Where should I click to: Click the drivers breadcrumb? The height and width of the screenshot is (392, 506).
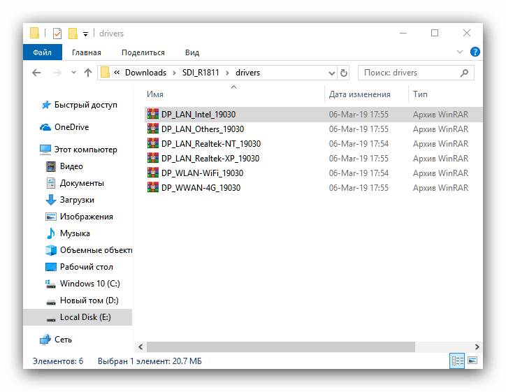point(247,73)
